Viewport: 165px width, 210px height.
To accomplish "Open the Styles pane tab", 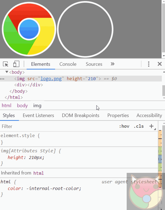I will tap(9, 115).
